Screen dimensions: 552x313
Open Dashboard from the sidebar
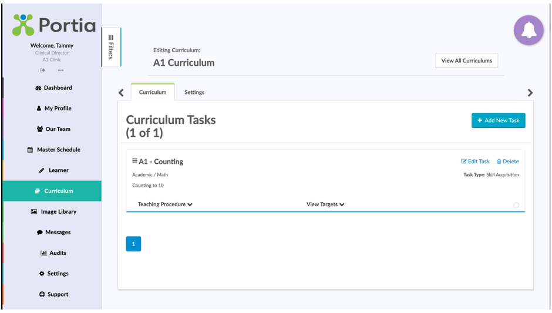coord(53,87)
